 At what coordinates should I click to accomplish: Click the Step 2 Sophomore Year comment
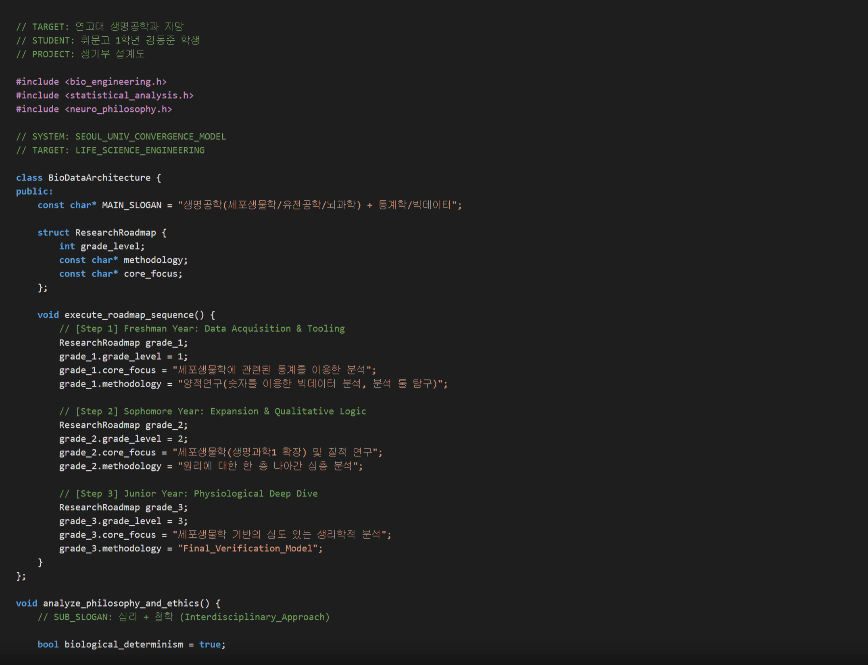(212, 411)
